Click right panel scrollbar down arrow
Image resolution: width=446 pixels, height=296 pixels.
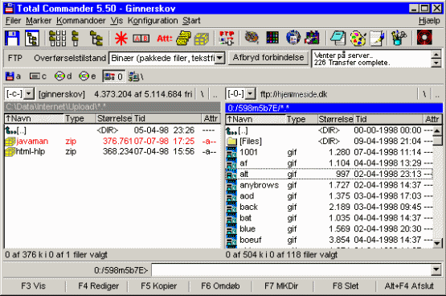click(x=437, y=243)
